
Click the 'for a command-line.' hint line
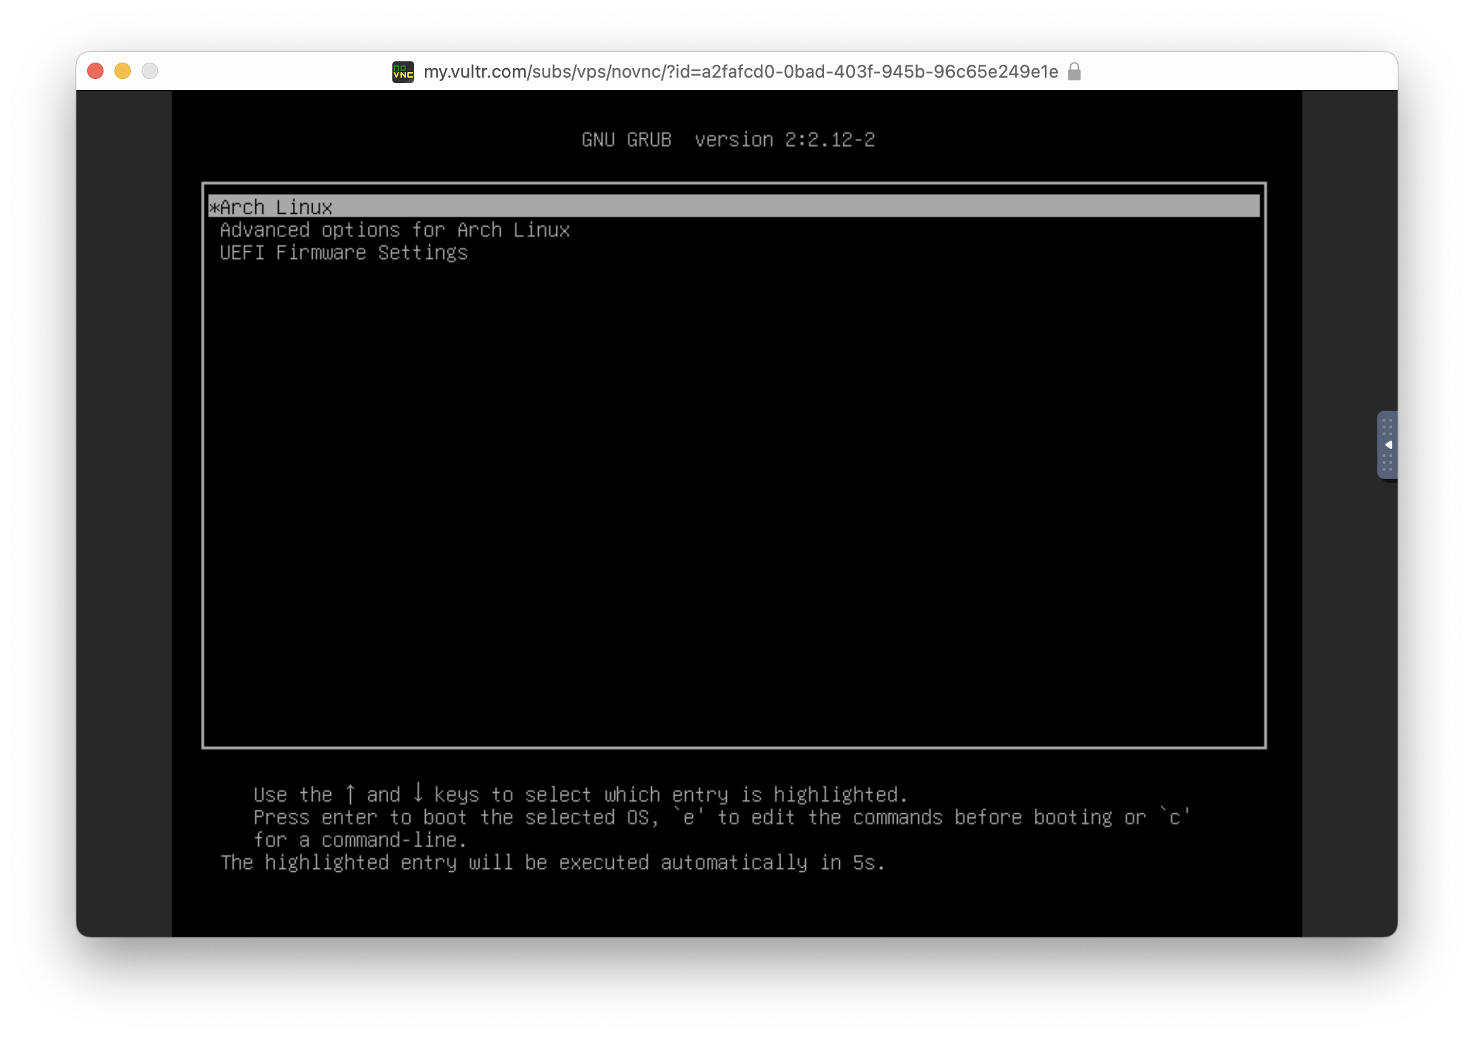point(360,840)
